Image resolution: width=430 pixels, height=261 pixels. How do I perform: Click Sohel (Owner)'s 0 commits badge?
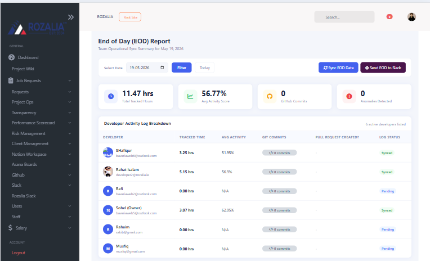tap(280, 210)
